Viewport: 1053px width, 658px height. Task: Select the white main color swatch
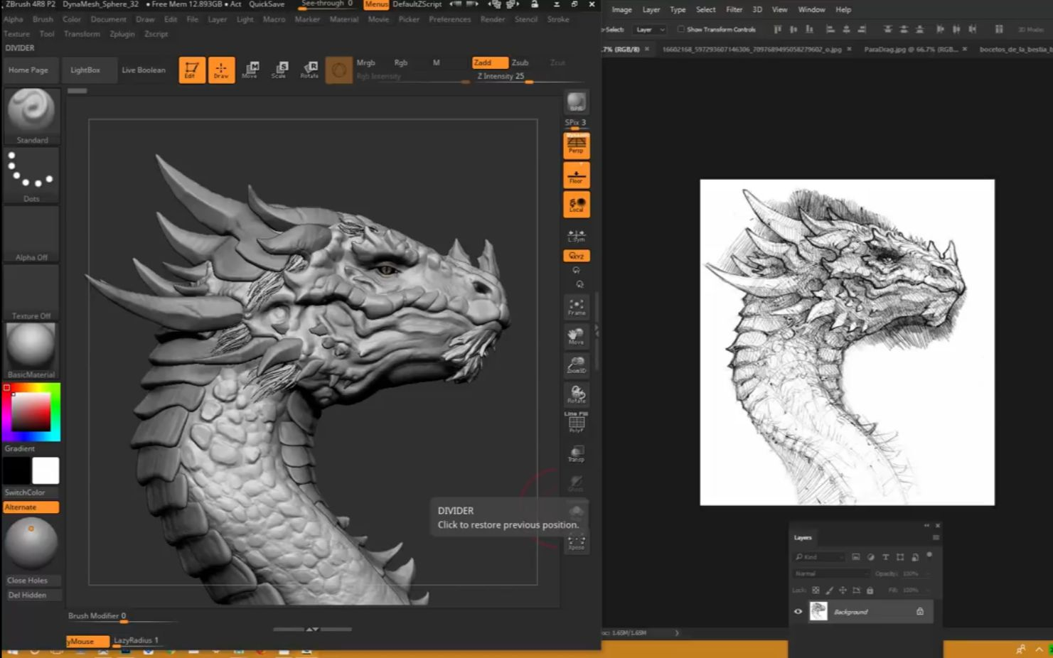point(46,470)
